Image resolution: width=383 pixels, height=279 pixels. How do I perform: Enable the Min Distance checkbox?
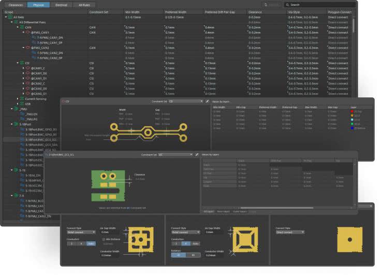tap(102, 240)
